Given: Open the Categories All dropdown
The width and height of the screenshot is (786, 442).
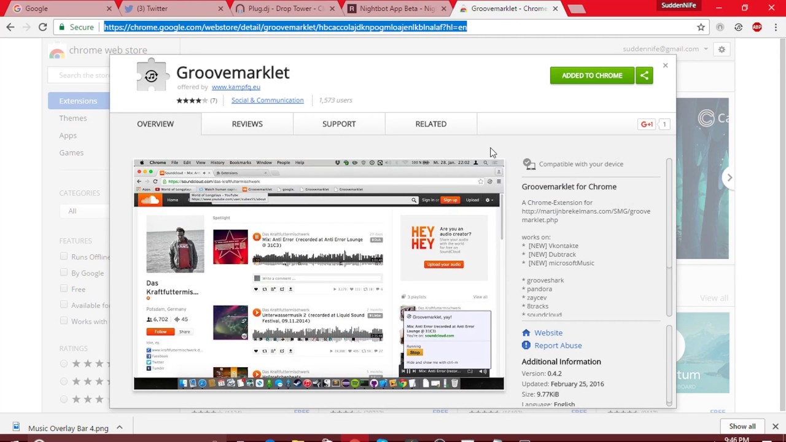Looking at the screenshot, I should 85,211.
